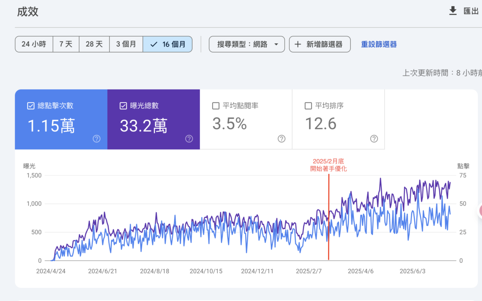Click the 點擊 right axis title
Viewport: 482px width, 301px height.
pos(464,166)
